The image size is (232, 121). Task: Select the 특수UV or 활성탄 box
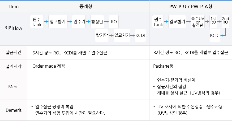point(198,21)
